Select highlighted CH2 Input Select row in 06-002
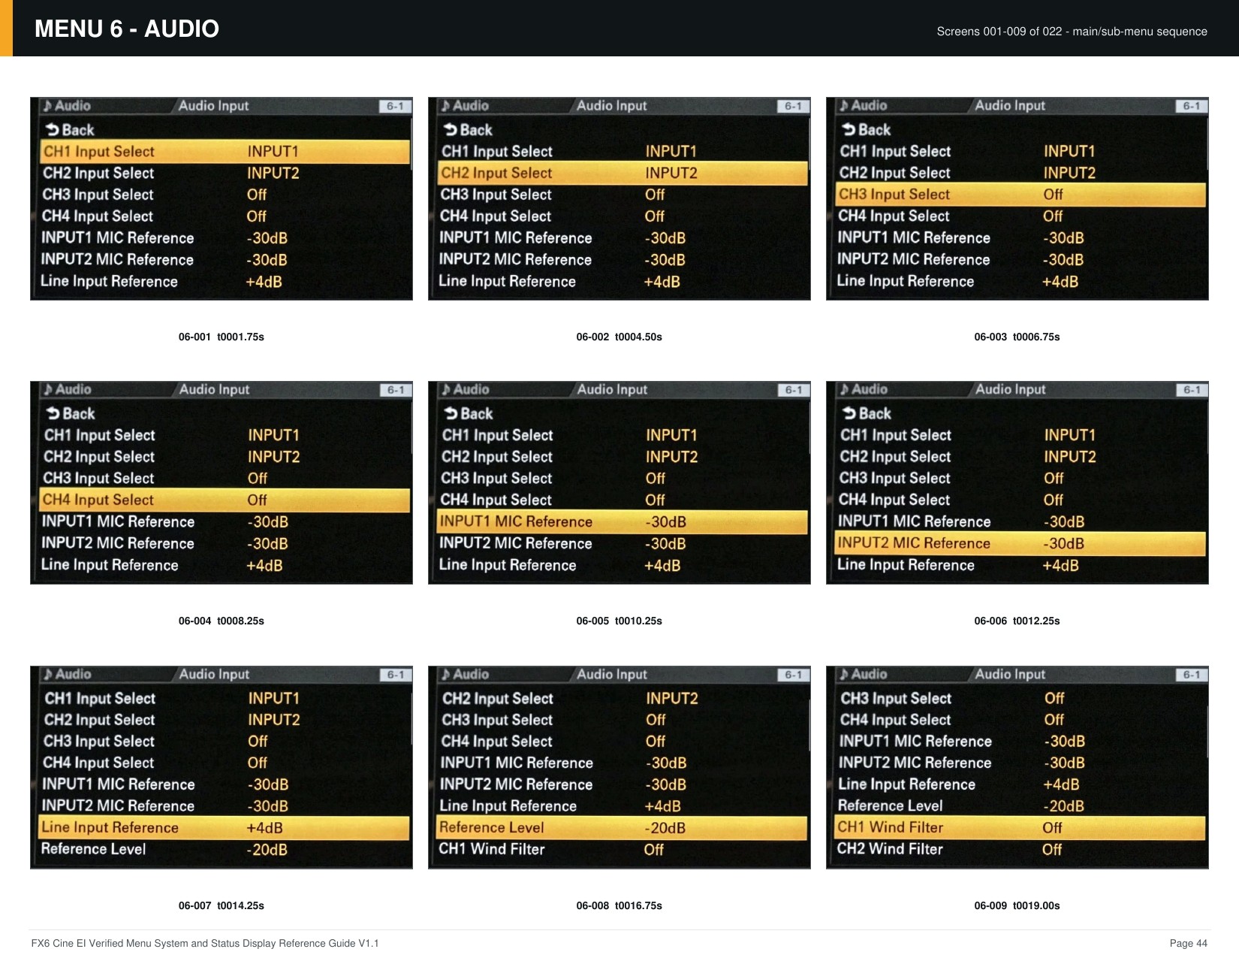 click(623, 174)
